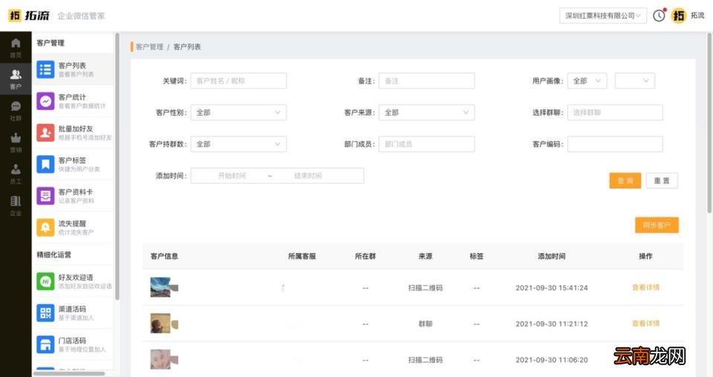Image resolution: width=713 pixels, height=377 pixels.
Task: Click the side menu horizontal scrollbar
Action: pos(69,374)
